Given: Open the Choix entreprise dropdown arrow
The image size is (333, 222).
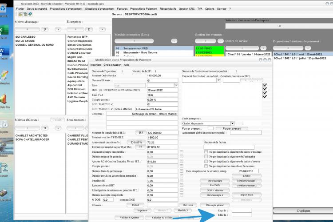Looking at the screenshot, I should coord(233,123).
